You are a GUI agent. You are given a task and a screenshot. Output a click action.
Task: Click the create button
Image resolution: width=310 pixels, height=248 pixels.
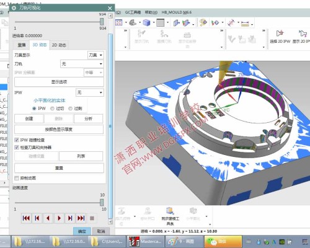click(29, 118)
